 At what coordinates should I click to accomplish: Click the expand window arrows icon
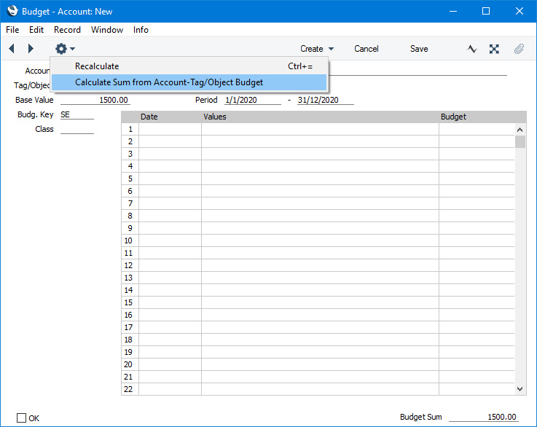pos(494,49)
